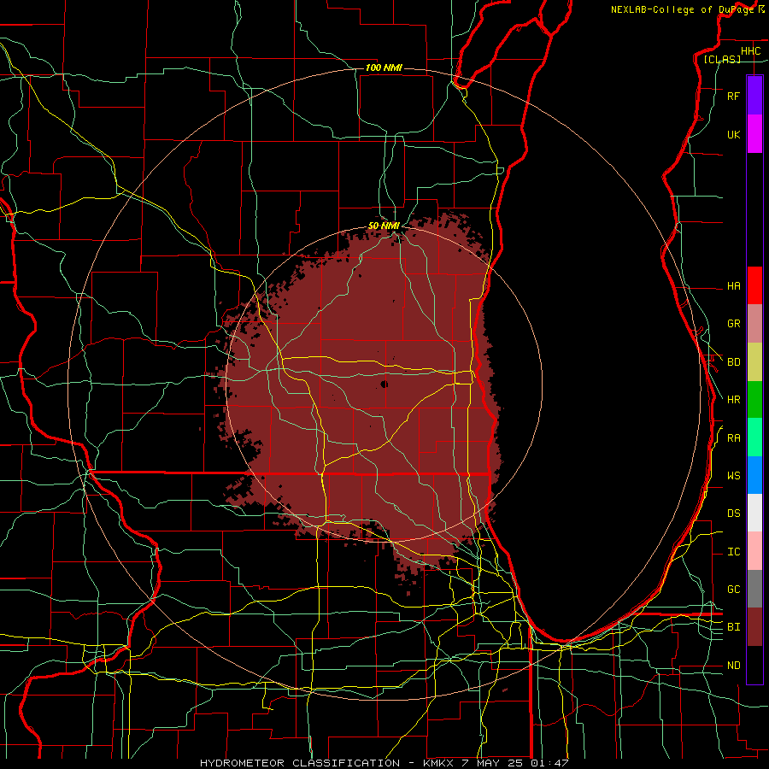Screen dimensions: 769x769
Task: Click the DS legend label
Action: pos(734,514)
